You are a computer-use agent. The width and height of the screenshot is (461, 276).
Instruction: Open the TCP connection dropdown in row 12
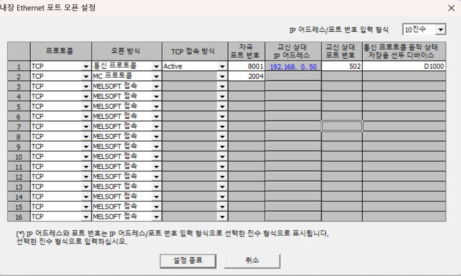222,177
